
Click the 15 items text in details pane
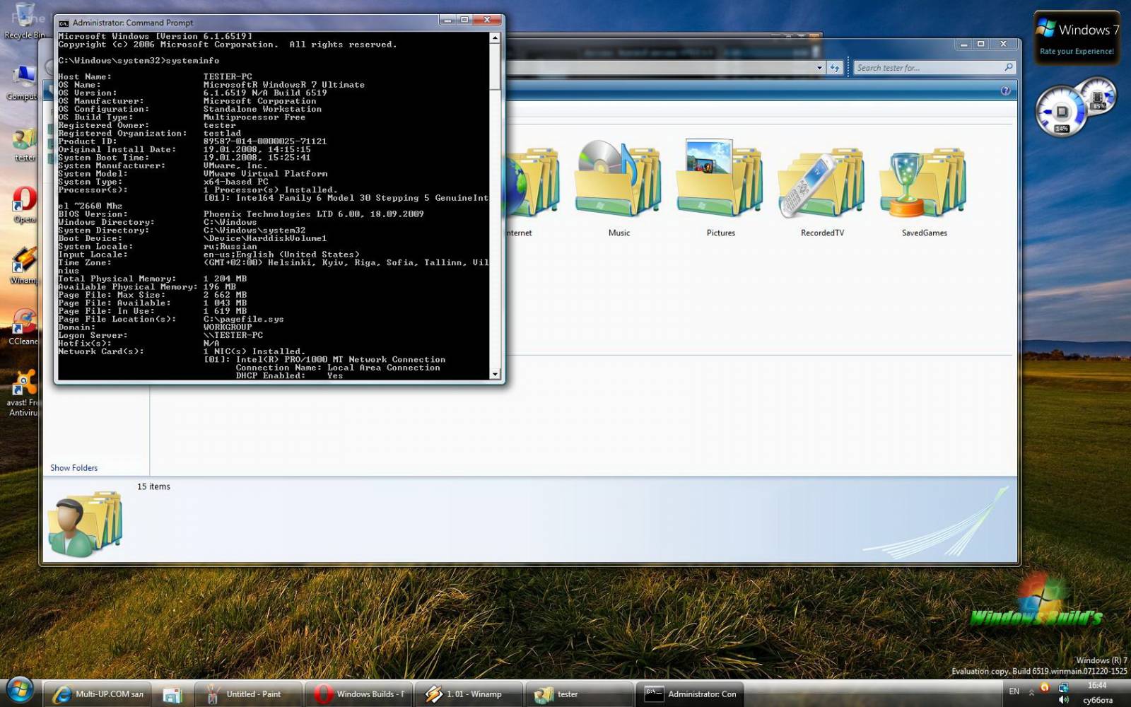[153, 486]
